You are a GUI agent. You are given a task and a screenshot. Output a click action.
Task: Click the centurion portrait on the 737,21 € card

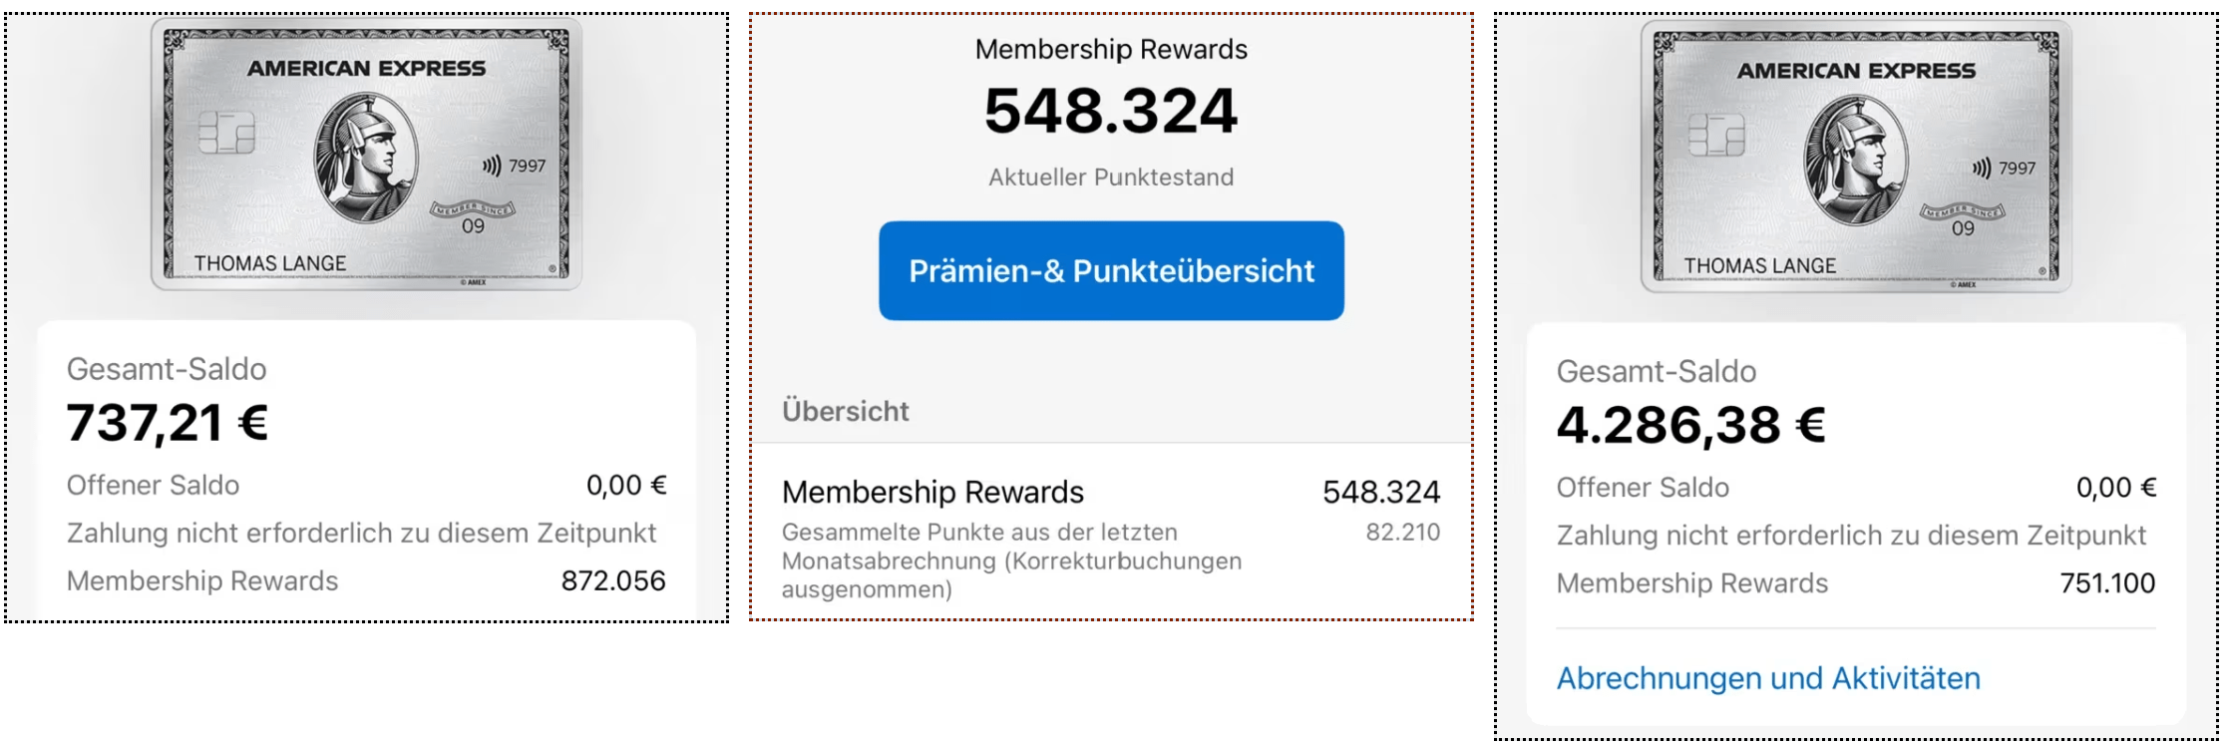[x=365, y=158]
